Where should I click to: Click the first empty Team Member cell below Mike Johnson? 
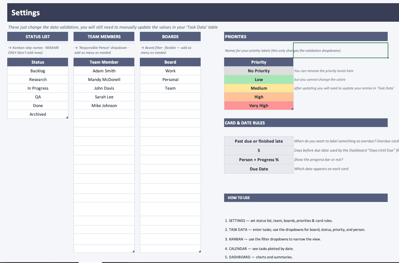[x=104, y=114]
